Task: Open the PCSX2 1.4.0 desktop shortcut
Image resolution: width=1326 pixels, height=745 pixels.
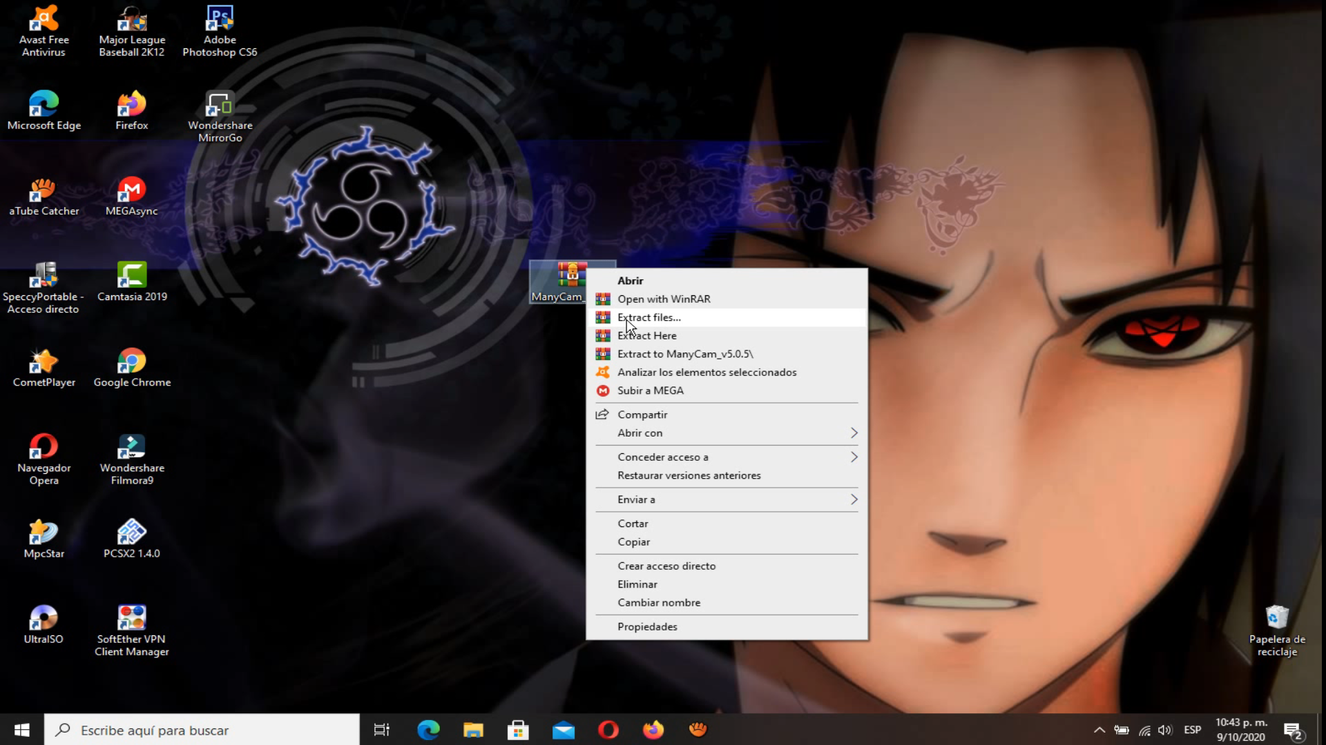Action: (131, 533)
